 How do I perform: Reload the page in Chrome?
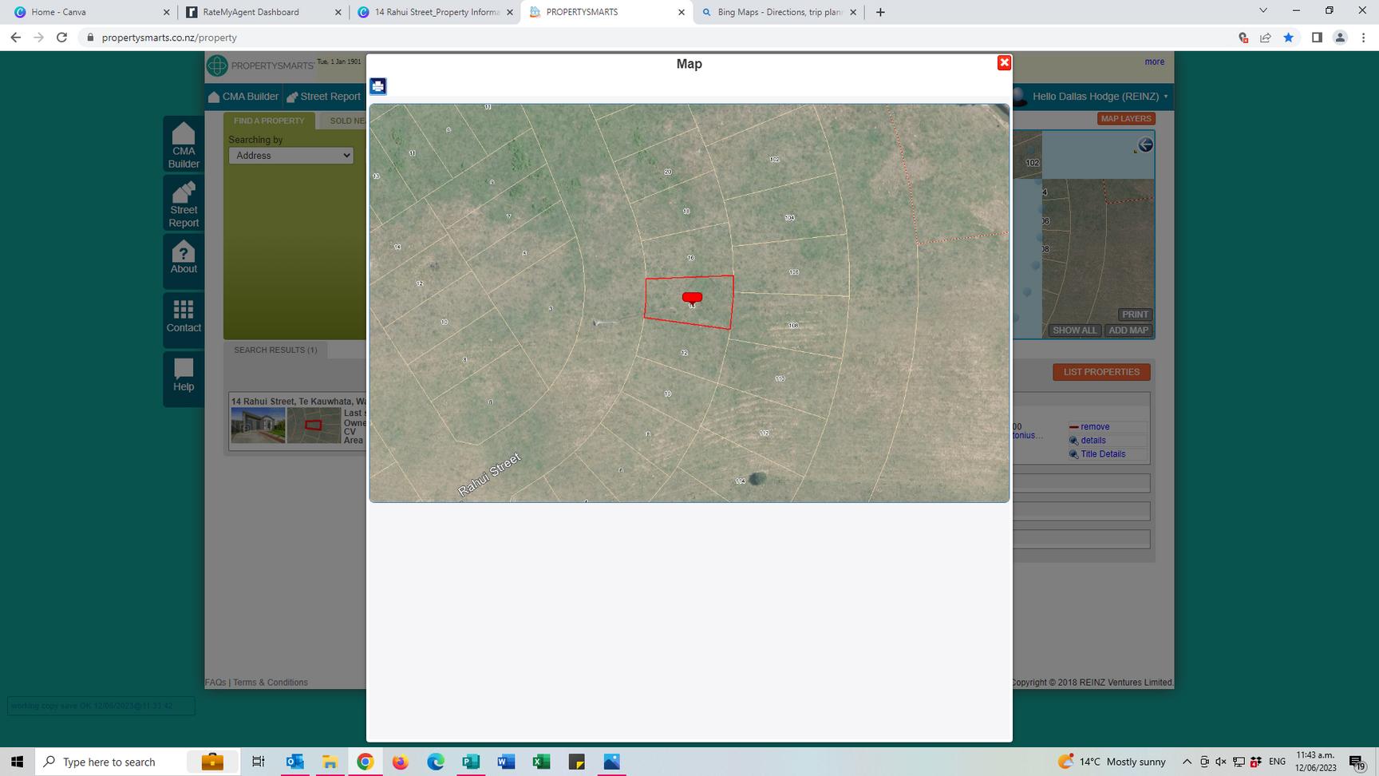coord(61,38)
